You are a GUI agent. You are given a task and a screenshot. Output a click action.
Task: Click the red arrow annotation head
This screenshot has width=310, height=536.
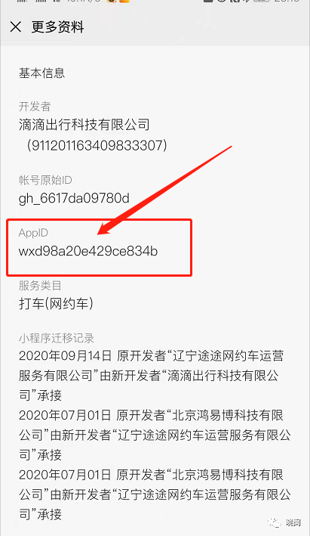click(107, 228)
